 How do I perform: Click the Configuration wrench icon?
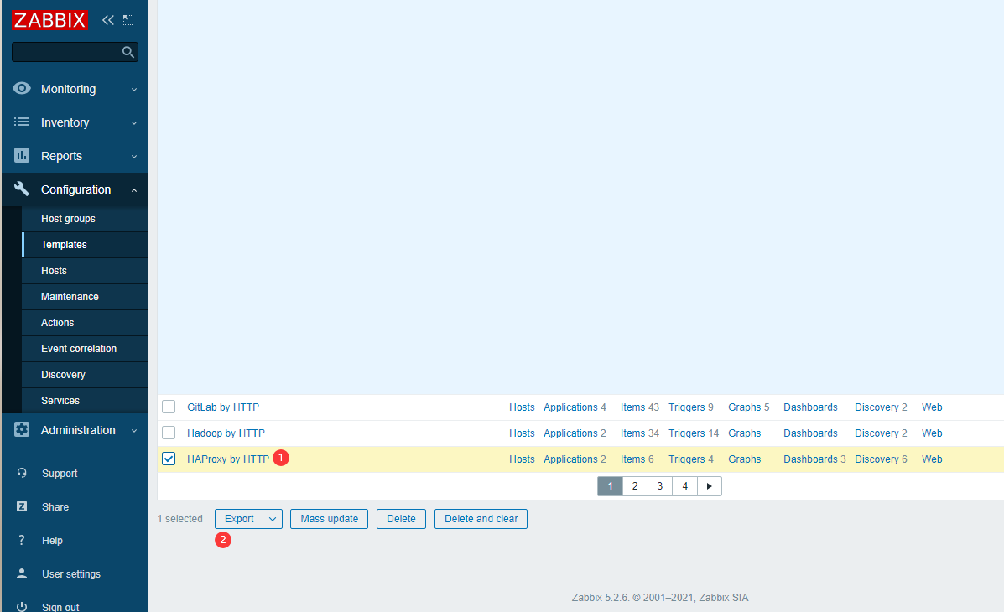(22, 189)
